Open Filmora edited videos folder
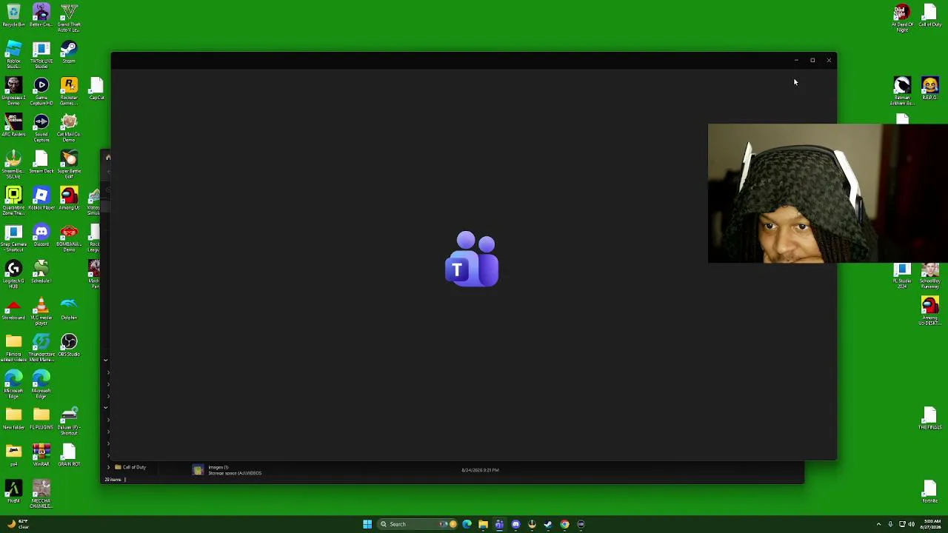The height and width of the screenshot is (533, 948). pos(13,347)
